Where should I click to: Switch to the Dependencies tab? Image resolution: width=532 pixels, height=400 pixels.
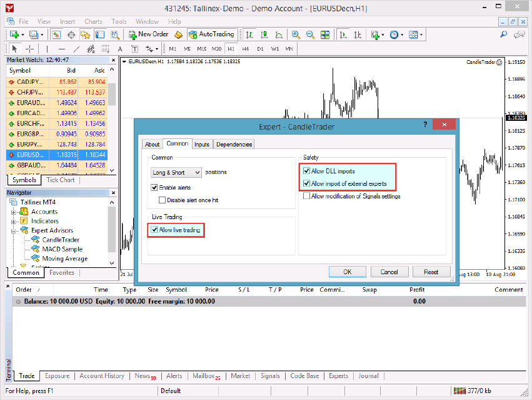[x=234, y=145]
